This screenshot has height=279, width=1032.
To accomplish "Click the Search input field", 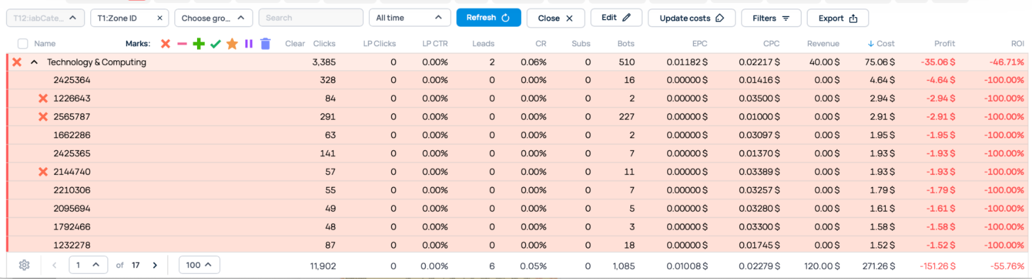I will click(x=311, y=18).
